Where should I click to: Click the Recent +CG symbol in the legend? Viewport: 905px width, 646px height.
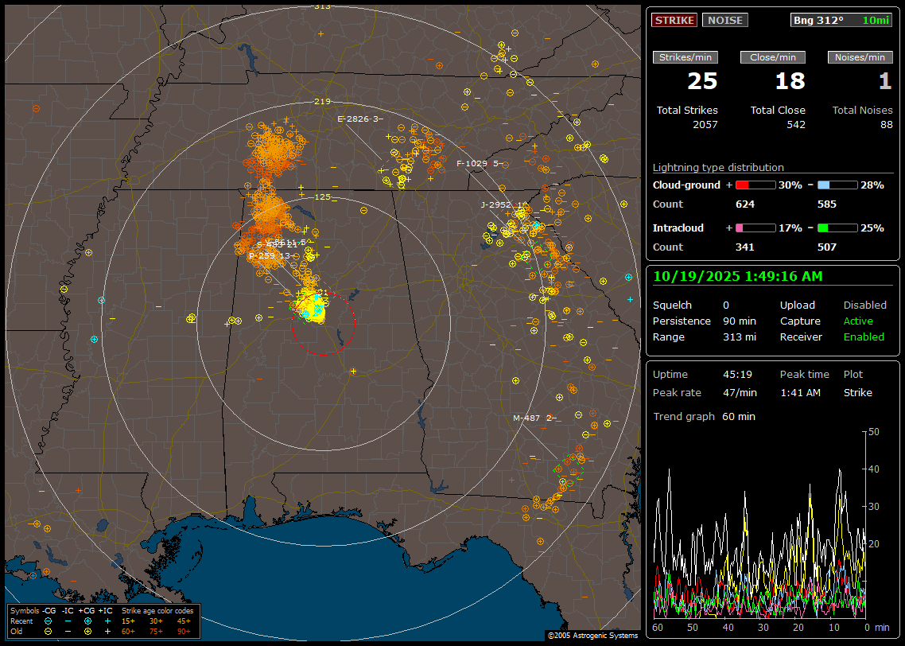[x=87, y=621]
